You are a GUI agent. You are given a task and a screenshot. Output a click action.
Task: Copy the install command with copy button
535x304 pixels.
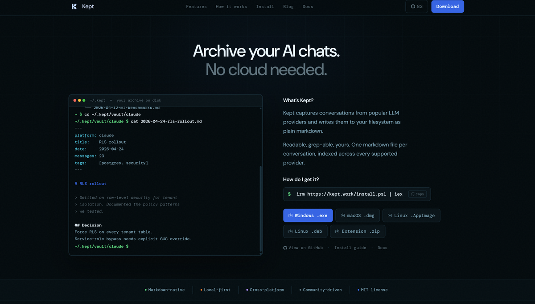pyautogui.click(x=417, y=194)
